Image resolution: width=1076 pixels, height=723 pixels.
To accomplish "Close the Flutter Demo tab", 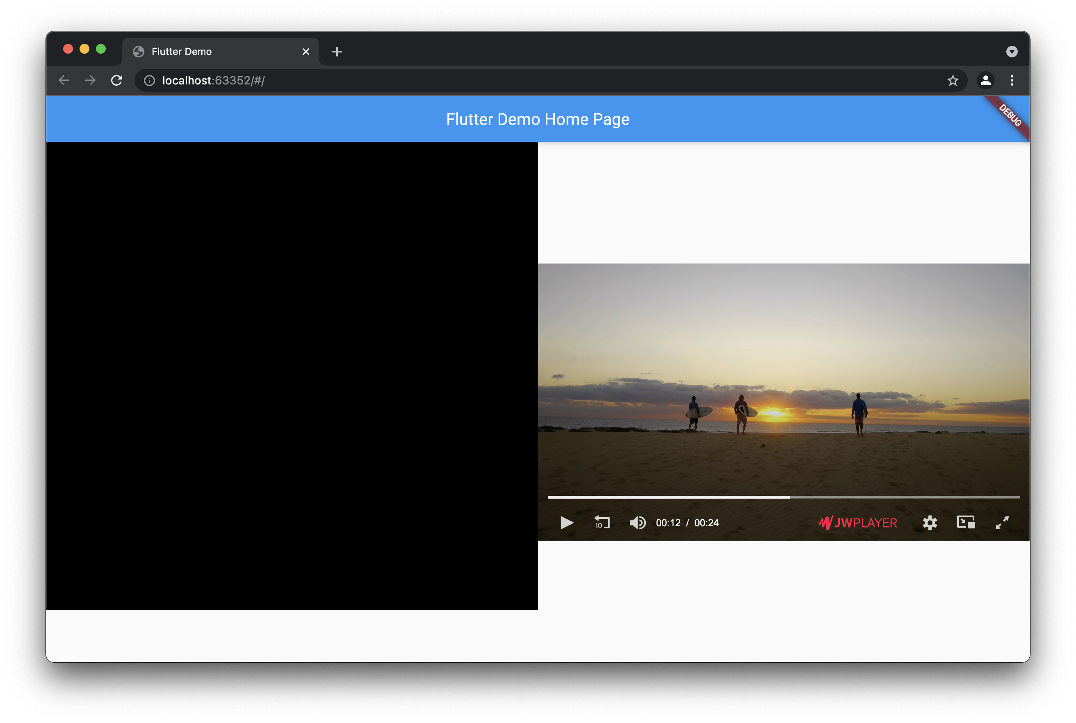I will click(x=306, y=51).
